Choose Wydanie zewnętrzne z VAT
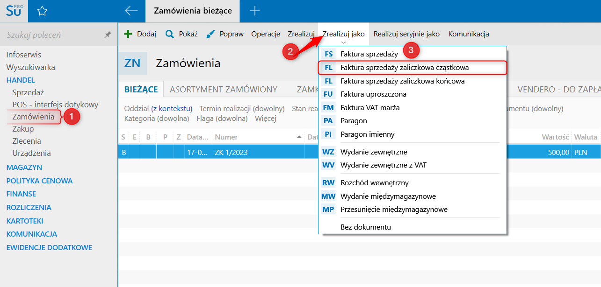Screen dimensions: 601x287 pos(384,165)
